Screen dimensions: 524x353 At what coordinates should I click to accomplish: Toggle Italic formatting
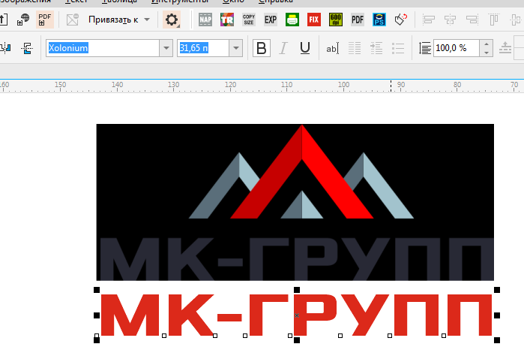click(283, 48)
